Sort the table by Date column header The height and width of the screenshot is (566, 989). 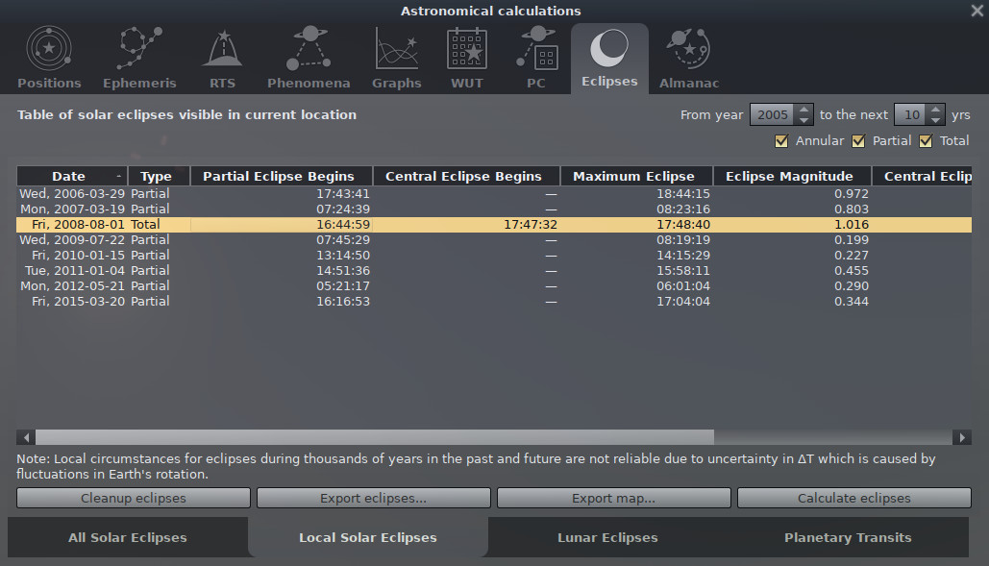pos(69,176)
